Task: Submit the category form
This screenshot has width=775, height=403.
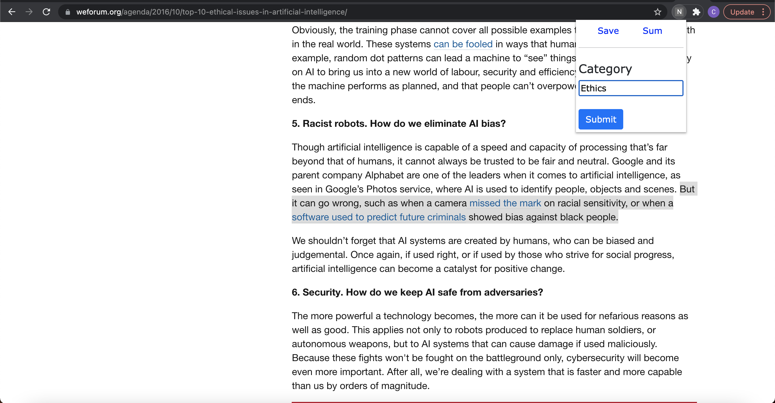Action: (601, 119)
